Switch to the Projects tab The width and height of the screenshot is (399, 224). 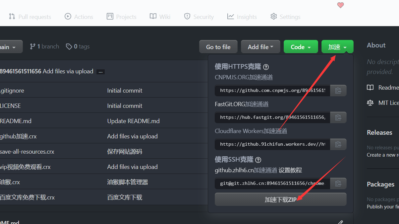tap(122, 17)
